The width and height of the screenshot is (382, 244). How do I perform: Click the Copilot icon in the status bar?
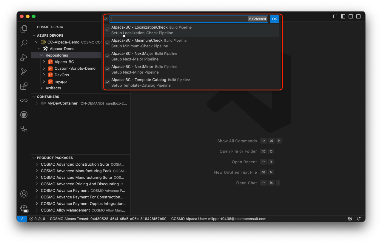click(x=349, y=218)
